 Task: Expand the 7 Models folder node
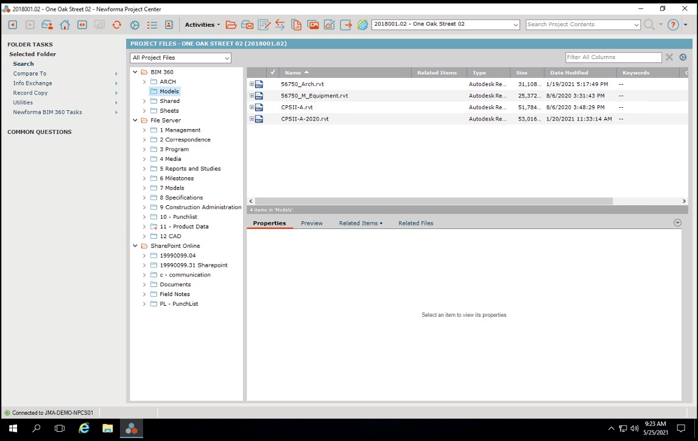[144, 188]
